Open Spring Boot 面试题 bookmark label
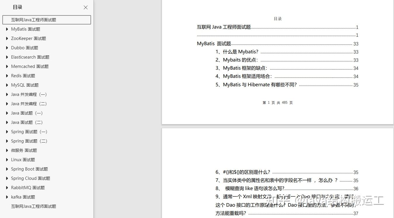The width and height of the screenshot is (394, 218). [x=29, y=169]
